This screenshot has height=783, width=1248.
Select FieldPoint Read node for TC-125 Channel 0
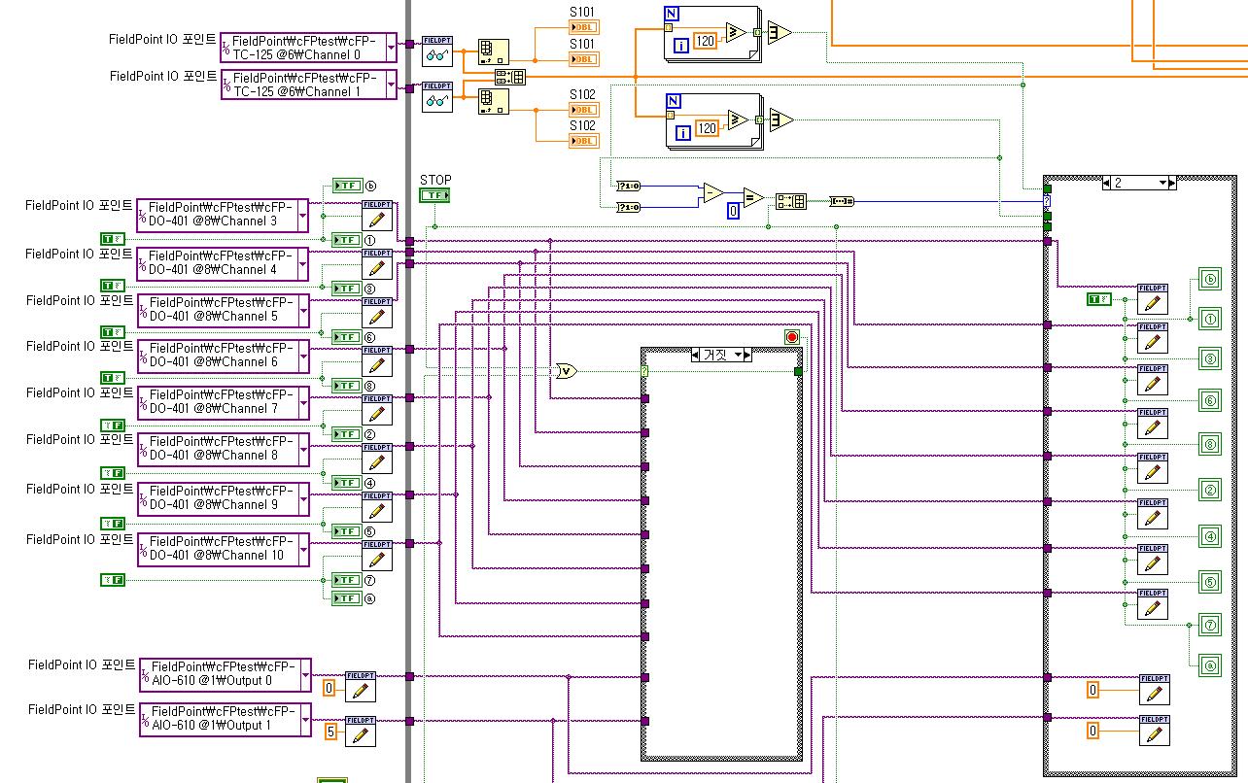pyautogui.click(x=437, y=51)
